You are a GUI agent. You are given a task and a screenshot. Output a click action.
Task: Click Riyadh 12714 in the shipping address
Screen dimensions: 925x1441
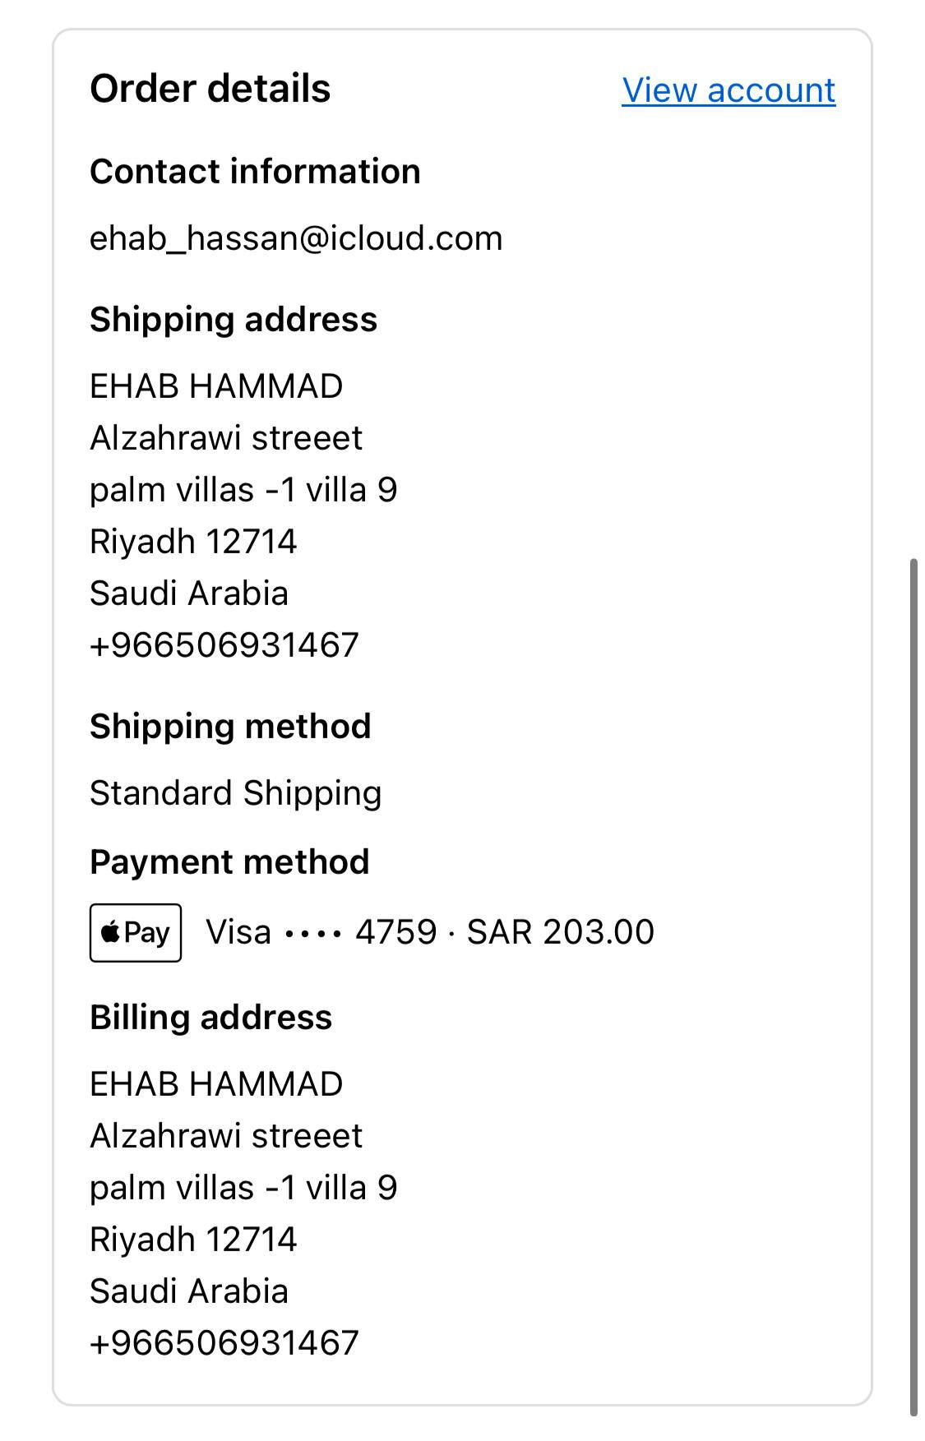193,542
